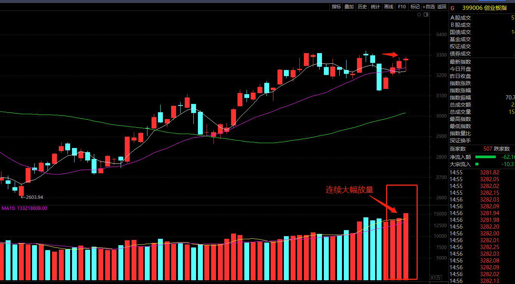Select the tick row priced 3282.15

[x=482, y=193]
